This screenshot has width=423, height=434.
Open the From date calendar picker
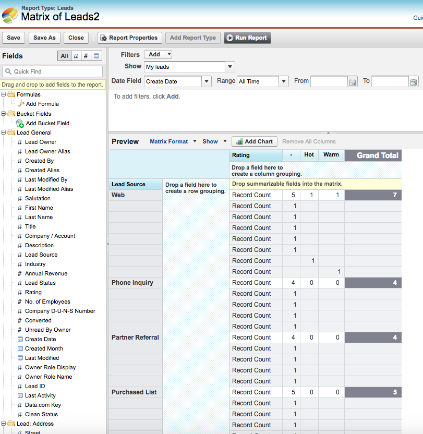(353, 82)
